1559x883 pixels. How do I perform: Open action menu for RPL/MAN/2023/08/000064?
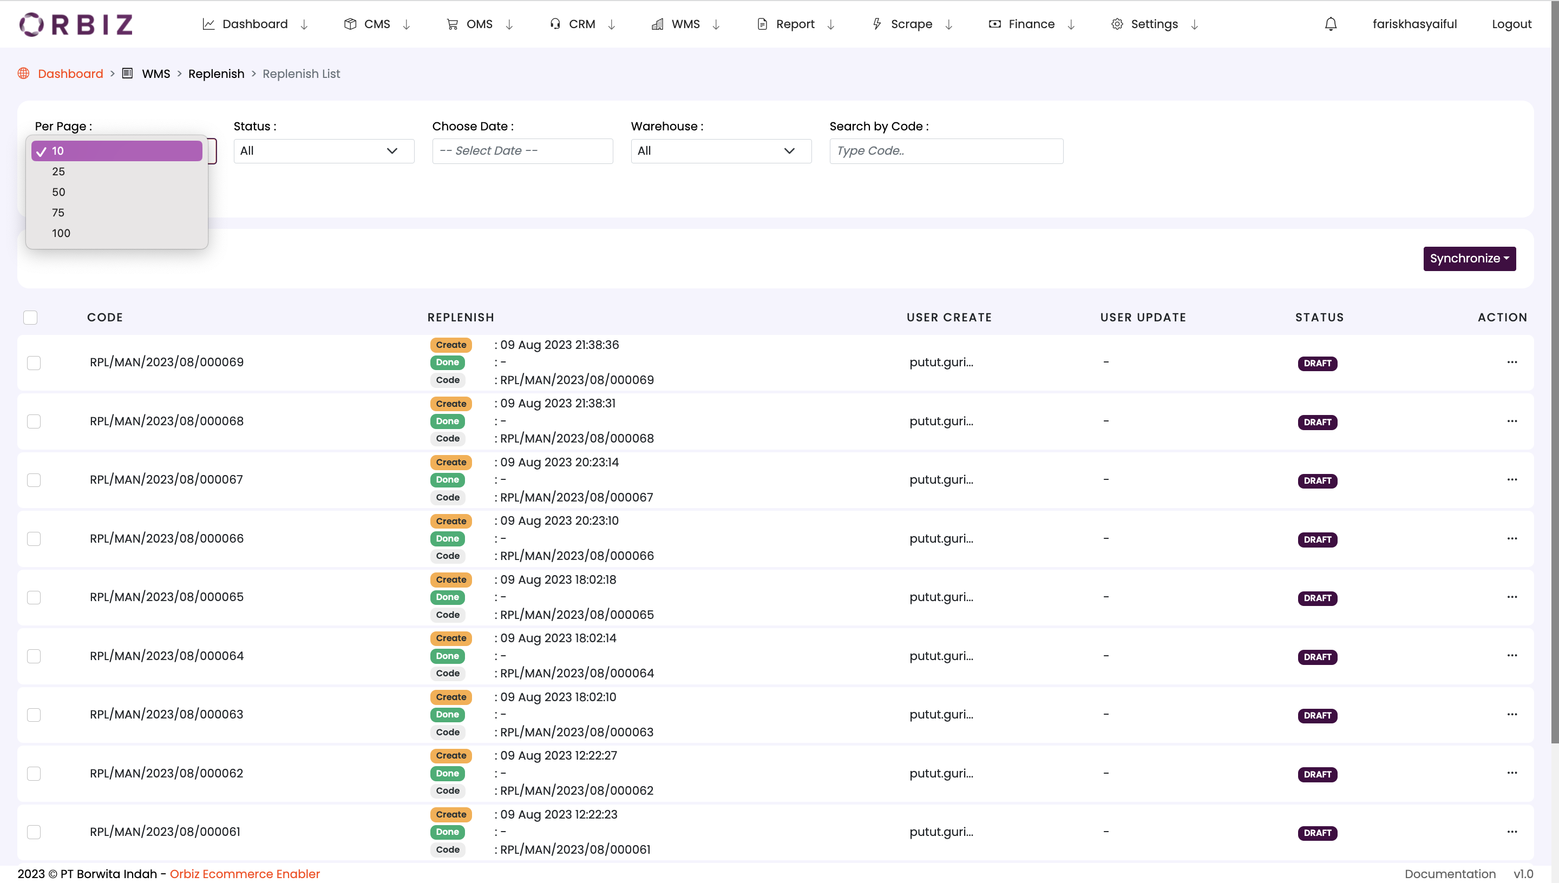tap(1512, 656)
